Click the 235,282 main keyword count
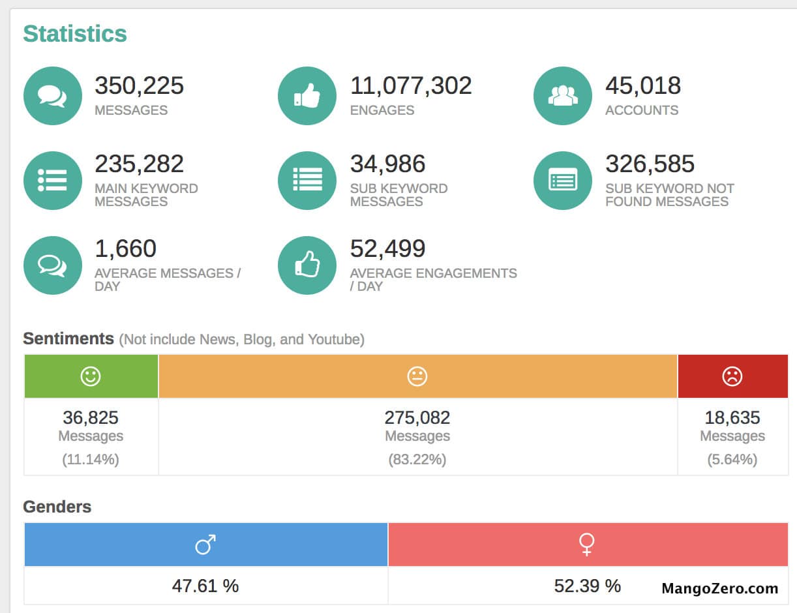Viewport: 797px width, 613px height. tap(140, 164)
